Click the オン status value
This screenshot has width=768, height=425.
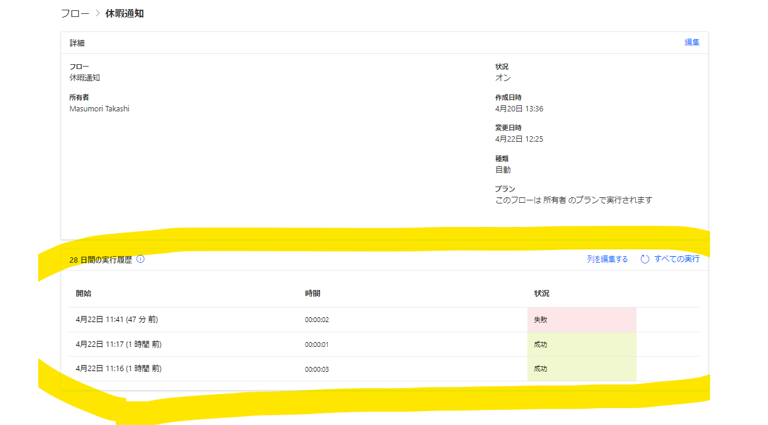tap(503, 78)
